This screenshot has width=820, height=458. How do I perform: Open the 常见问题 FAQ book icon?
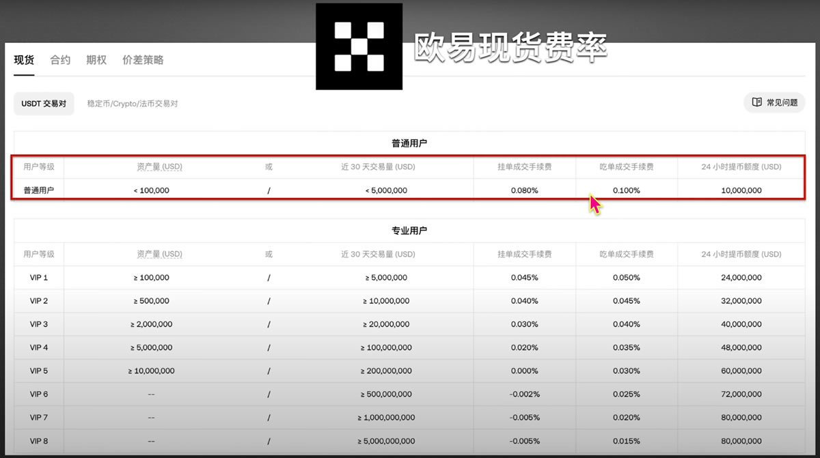point(757,102)
